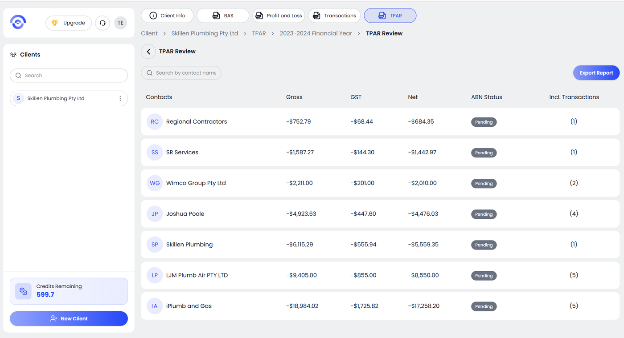Expand LJM Plumb Air included transactions (5)
The height and width of the screenshot is (338, 624).
[574, 275]
